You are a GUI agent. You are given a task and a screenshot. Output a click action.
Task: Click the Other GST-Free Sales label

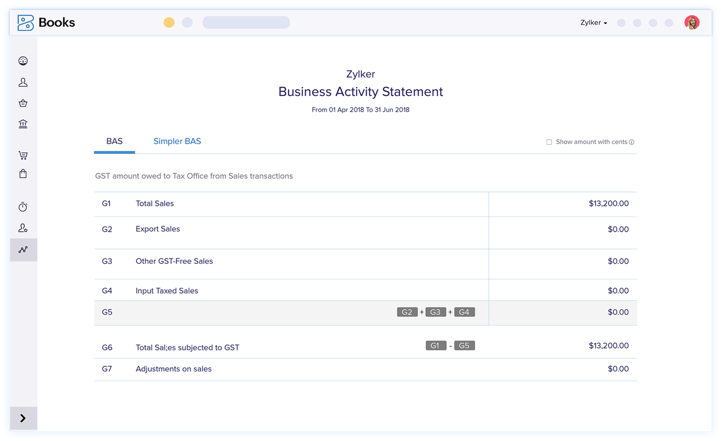pyautogui.click(x=175, y=261)
